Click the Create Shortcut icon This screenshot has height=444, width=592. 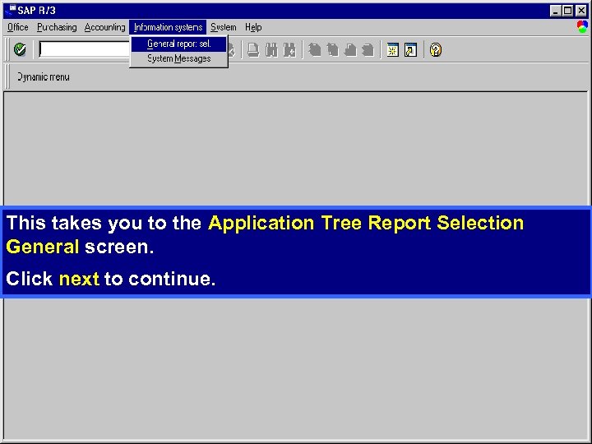(411, 50)
